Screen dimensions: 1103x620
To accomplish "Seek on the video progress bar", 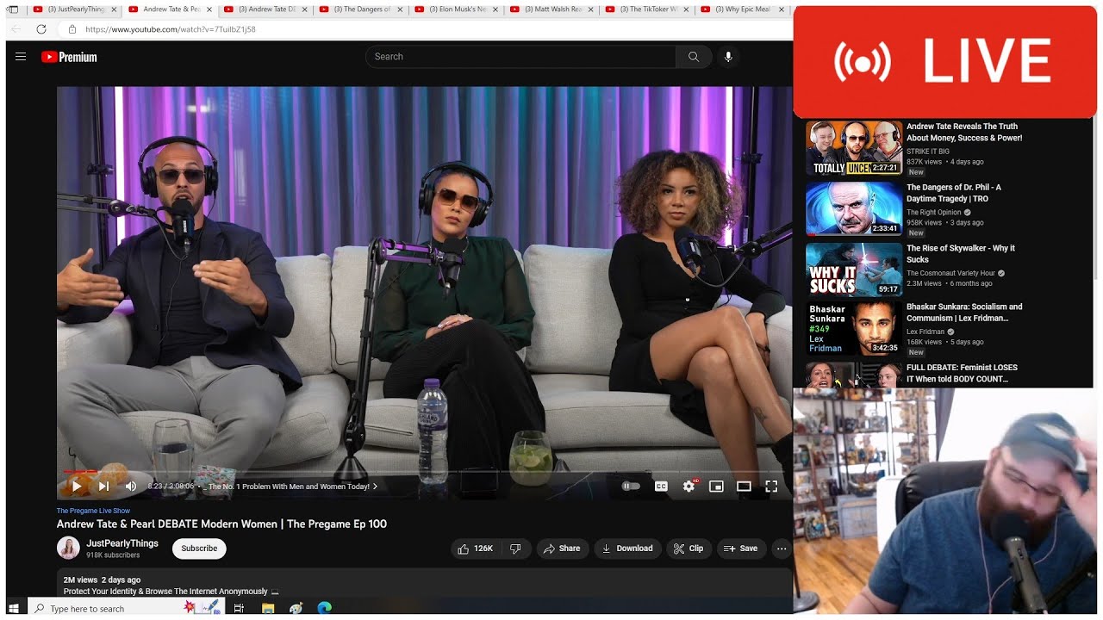I will [x=422, y=472].
